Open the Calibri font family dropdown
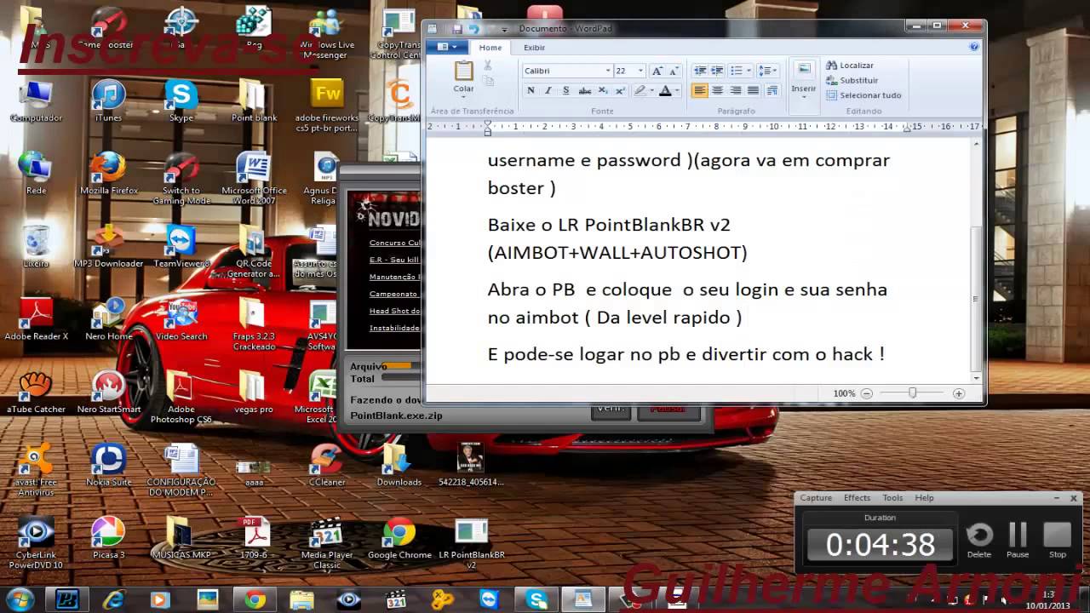The width and height of the screenshot is (1090, 613). pos(608,71)
